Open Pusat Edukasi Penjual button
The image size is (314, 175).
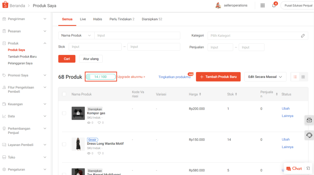coord(298,6)
